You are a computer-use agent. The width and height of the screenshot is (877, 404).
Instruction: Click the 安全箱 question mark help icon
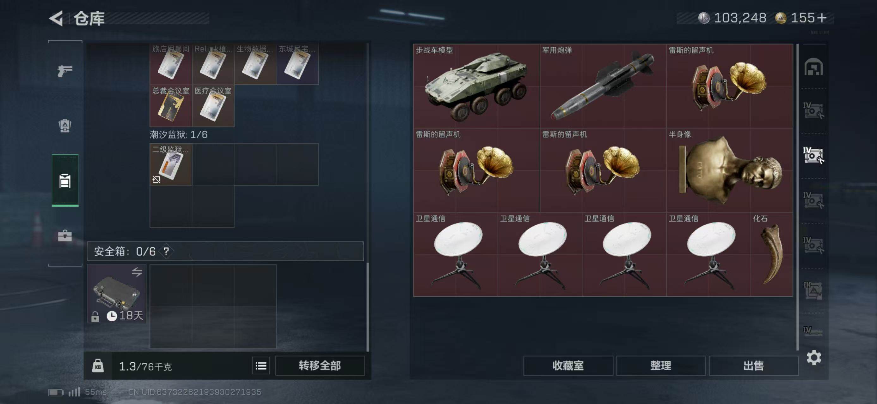pos(166,252)
